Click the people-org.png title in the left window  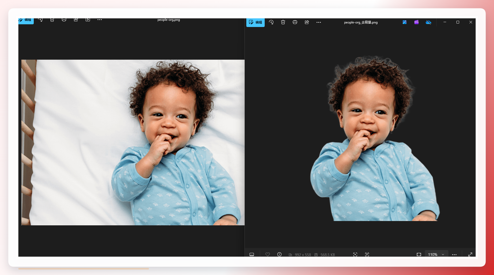tap(169, 20)
